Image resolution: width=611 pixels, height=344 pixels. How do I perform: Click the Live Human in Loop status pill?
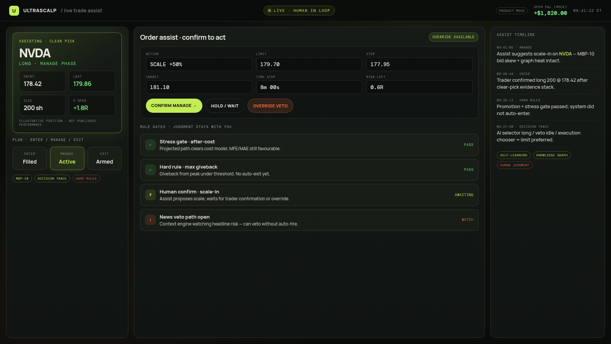point(299,11)
